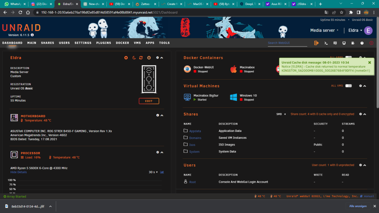Open the PLUGINS tab
This screenshot has height=213, width=379.
(104, 43)
